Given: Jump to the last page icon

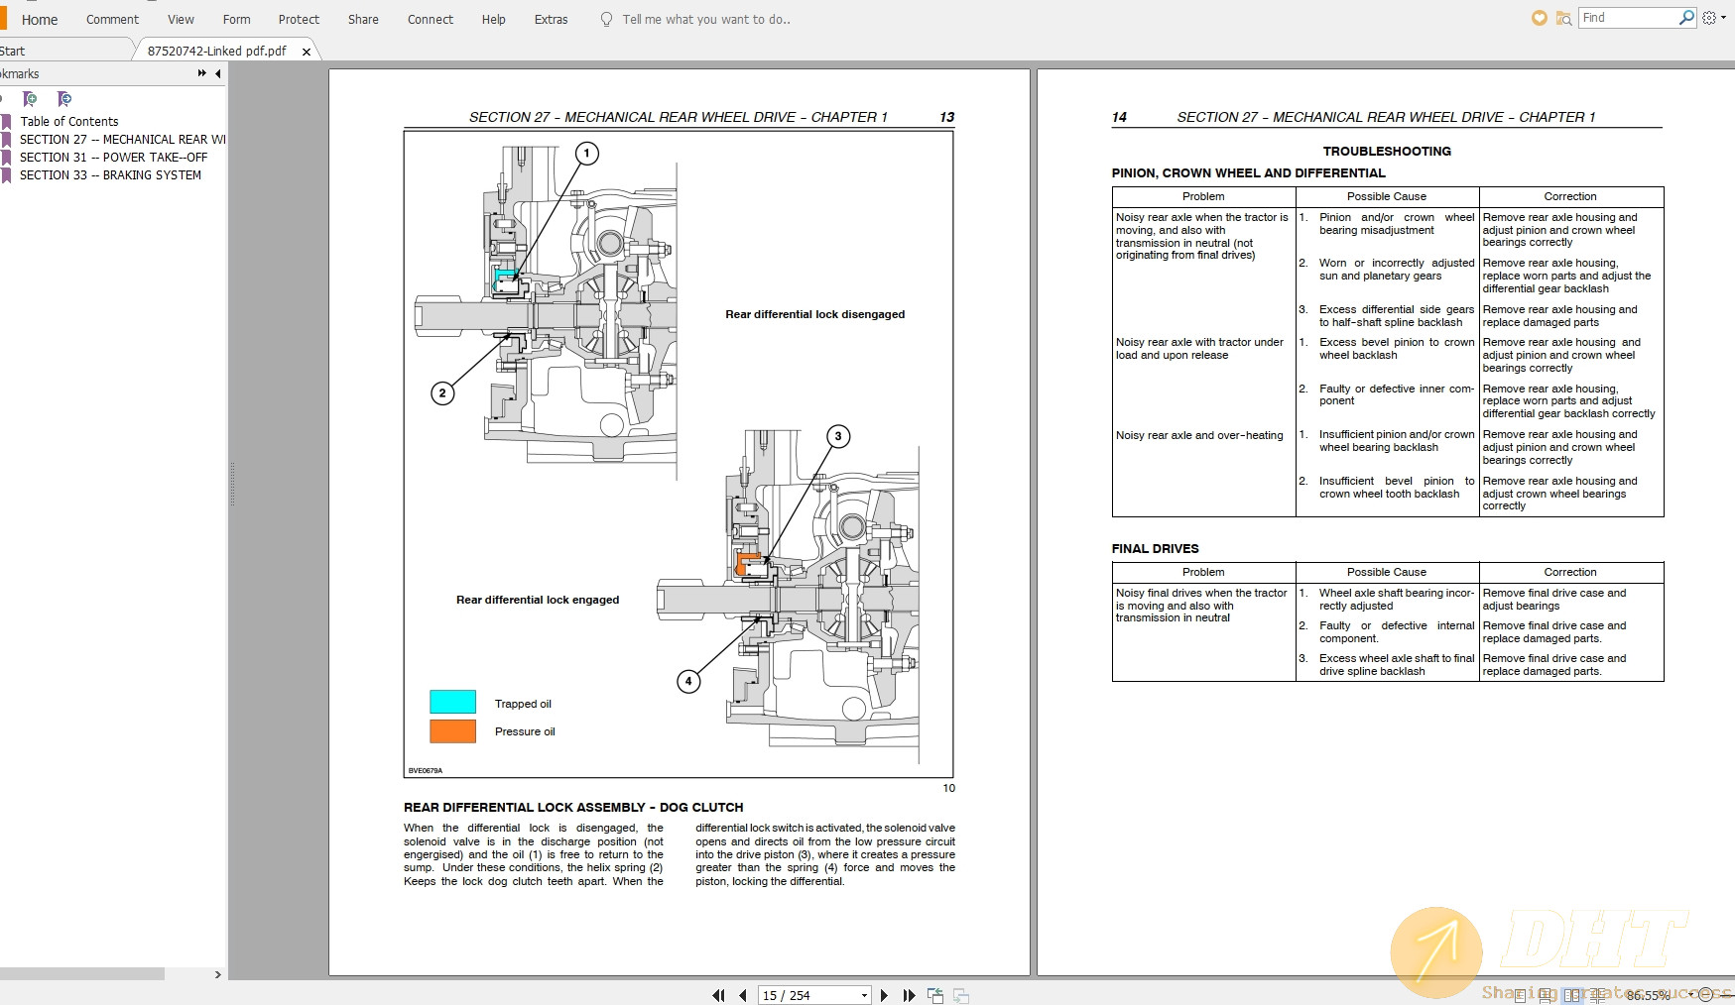Looking at the screenshot, I should click(x=910, y=995).
